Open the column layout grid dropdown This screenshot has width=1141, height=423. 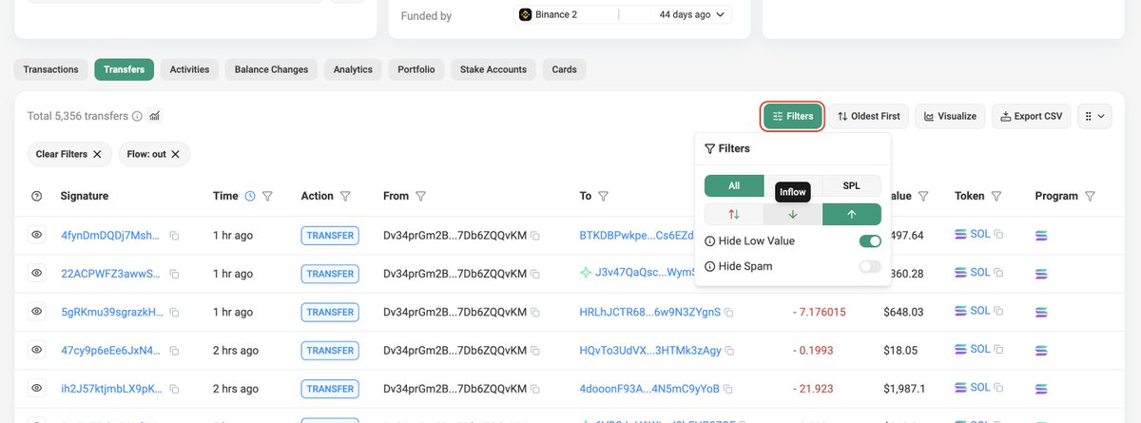coord(1094,116)
